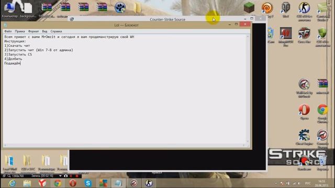
Task: Open Yandex Browser from the taskbar
Action: point(42,183)
